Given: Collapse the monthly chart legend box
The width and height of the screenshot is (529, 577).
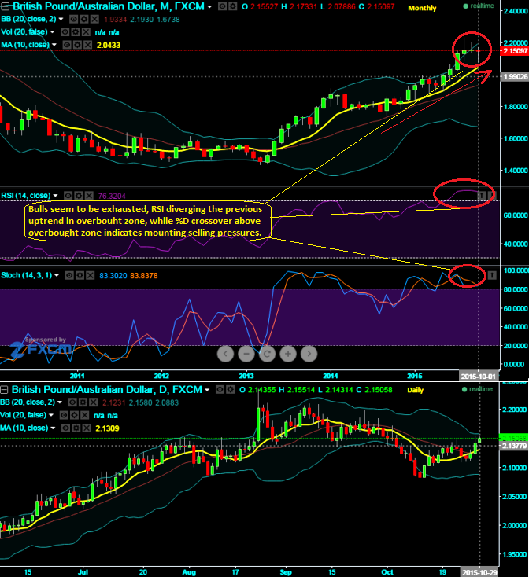Looking at the screenshot, I should tap(6, 6).
